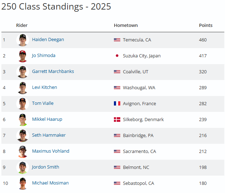This screenshot has width=225, height=193.
Task: Click the Japan flag icon beside Suzuka City
Action: click(117, 56)
